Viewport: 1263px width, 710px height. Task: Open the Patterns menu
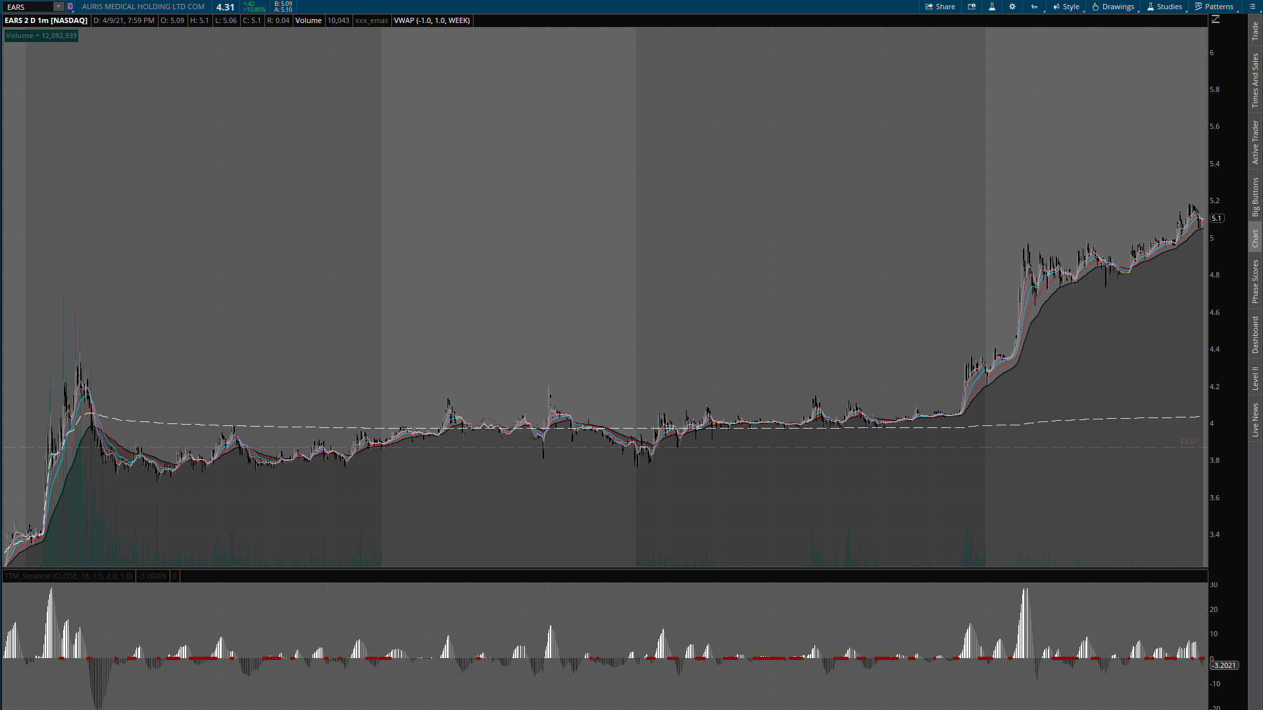1214,7
